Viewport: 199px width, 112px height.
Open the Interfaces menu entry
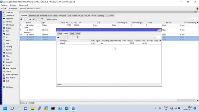(10, 19)
